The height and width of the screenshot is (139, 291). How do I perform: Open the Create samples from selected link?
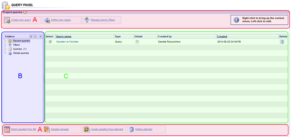(107, 129)
